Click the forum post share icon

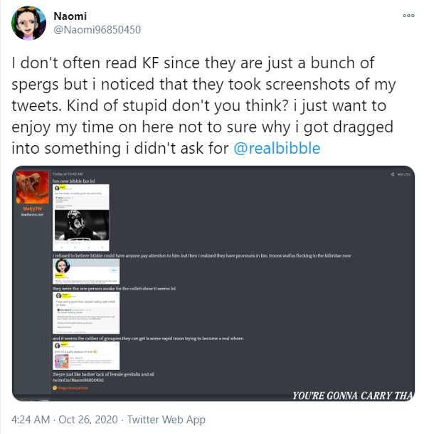click(x=392, y=174)
